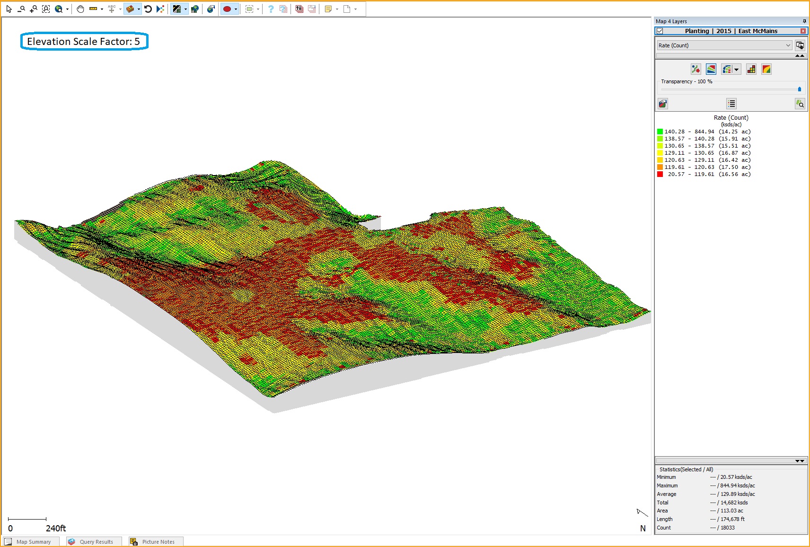Uncheck the Planting 2015 East McMains layer

click(x=660, y=31)
